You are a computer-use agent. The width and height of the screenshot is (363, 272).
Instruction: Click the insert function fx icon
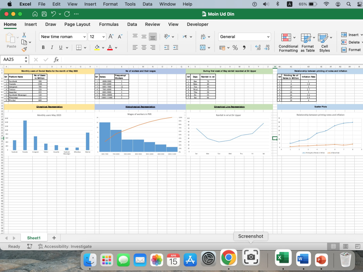tap(56, 60)
